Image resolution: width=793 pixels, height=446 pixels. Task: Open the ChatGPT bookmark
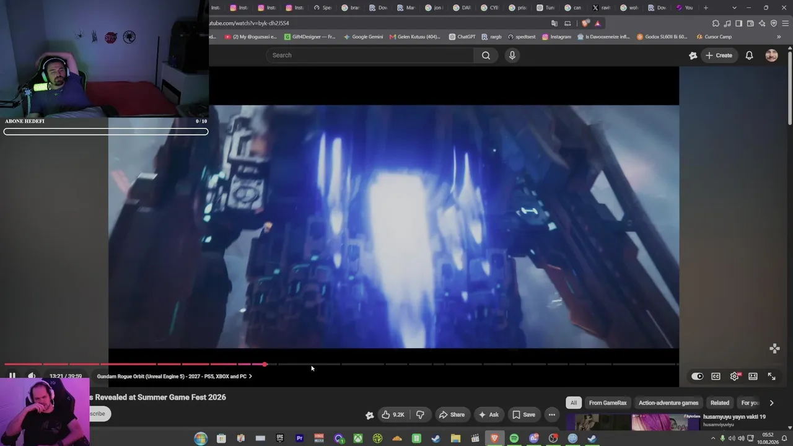462,37
